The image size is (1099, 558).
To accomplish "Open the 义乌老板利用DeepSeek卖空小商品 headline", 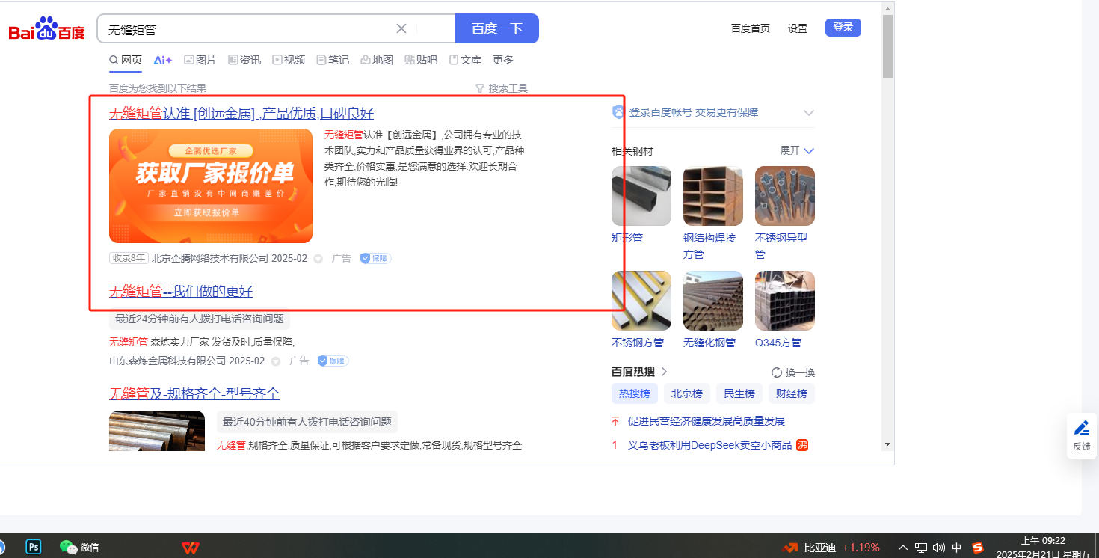I will [x=709, y=445].
